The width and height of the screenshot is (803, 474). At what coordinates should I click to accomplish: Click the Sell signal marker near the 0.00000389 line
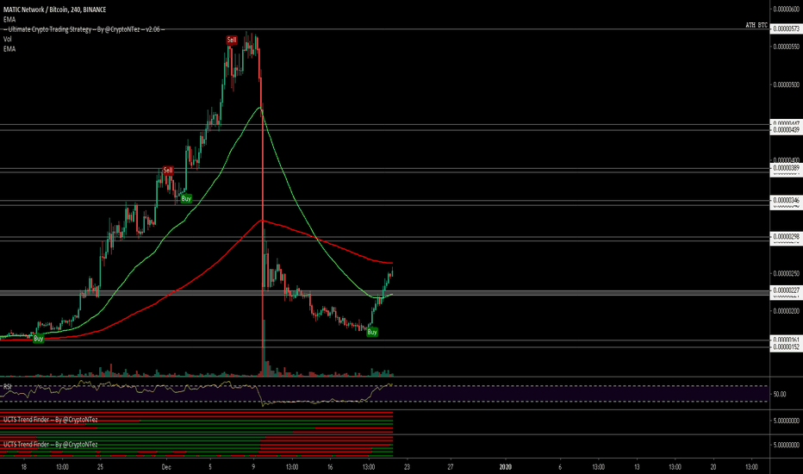(x=168, y=170)
